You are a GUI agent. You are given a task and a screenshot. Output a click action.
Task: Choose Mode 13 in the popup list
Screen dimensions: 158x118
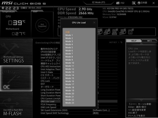coord(70,72)
